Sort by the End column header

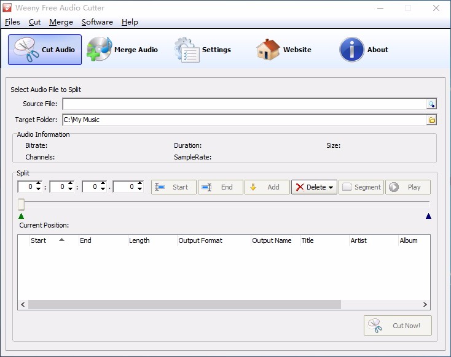(x=103, y=240)
